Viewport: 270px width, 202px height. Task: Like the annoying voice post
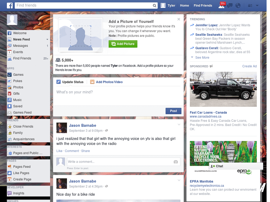pyautogui.click(x=59, y=151)
